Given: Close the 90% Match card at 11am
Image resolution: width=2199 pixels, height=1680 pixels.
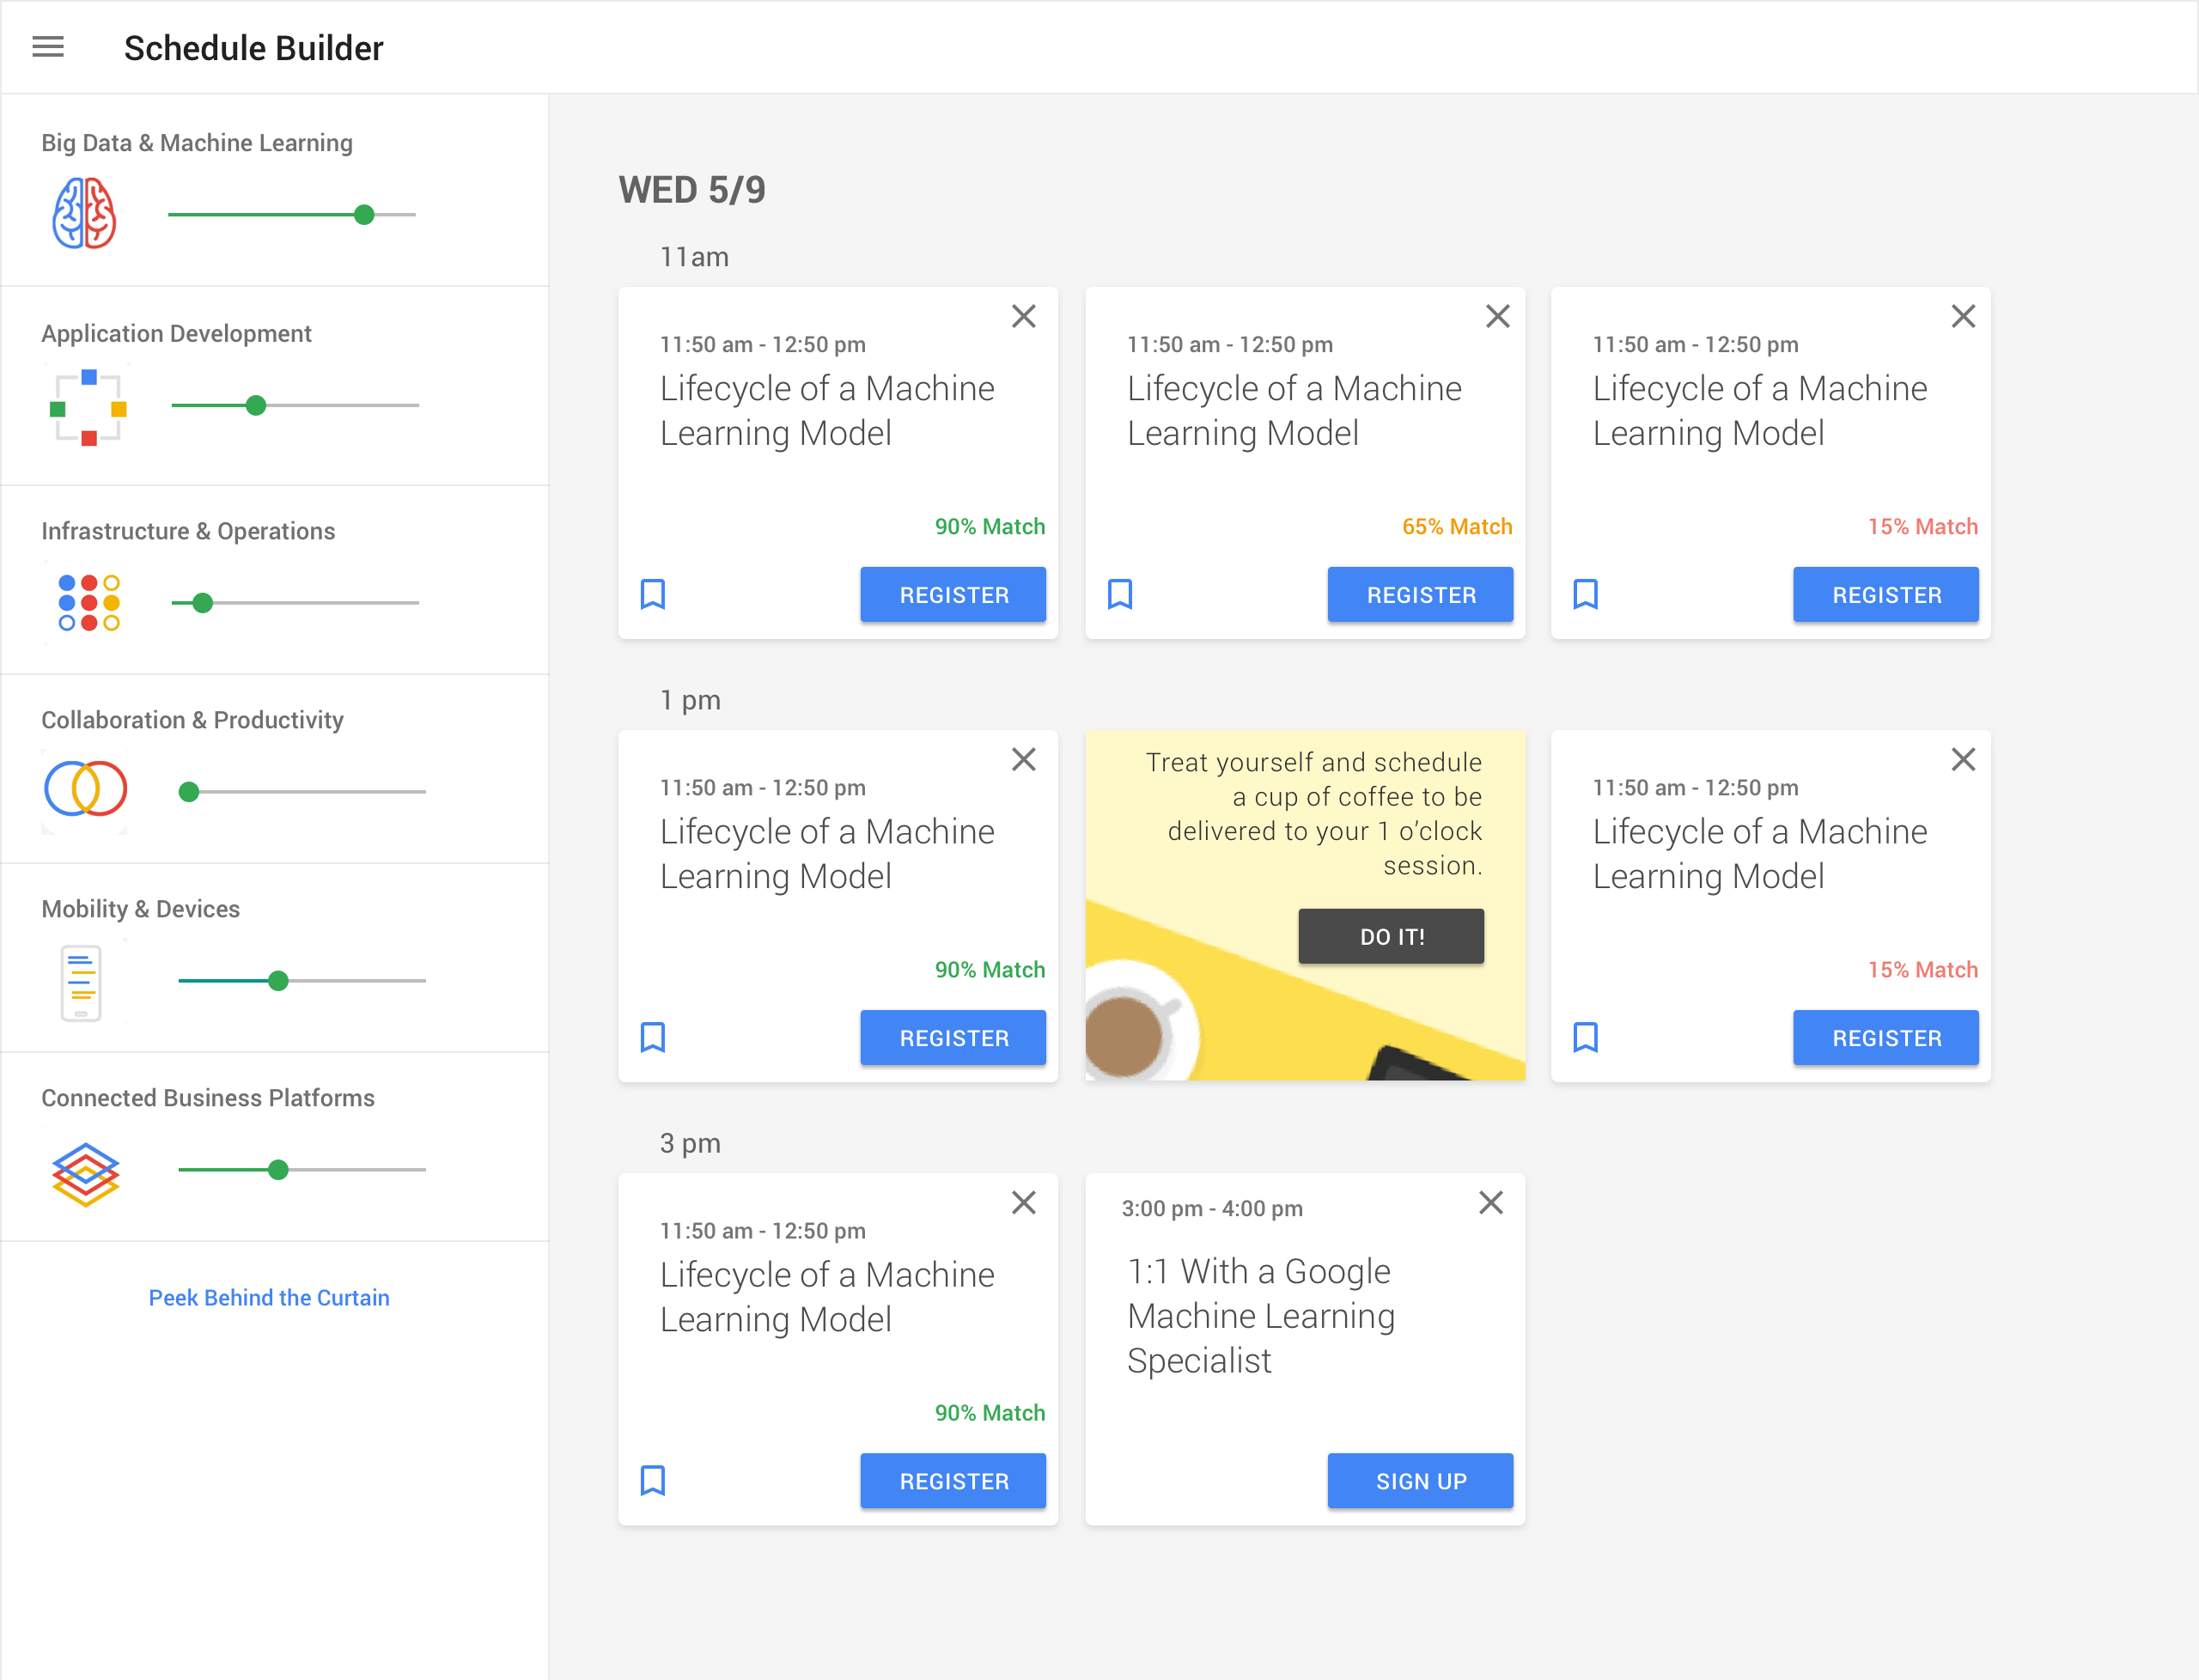Looking at the screenshot, I should coord(1023,316).
